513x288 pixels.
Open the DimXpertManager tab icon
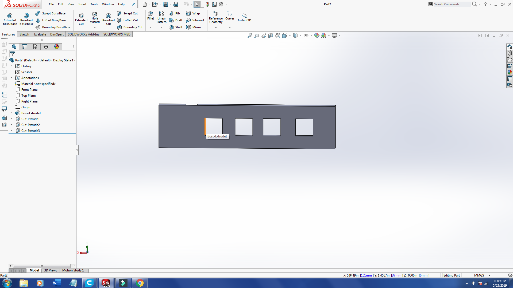pyautogui.click(x=46, y=47)
